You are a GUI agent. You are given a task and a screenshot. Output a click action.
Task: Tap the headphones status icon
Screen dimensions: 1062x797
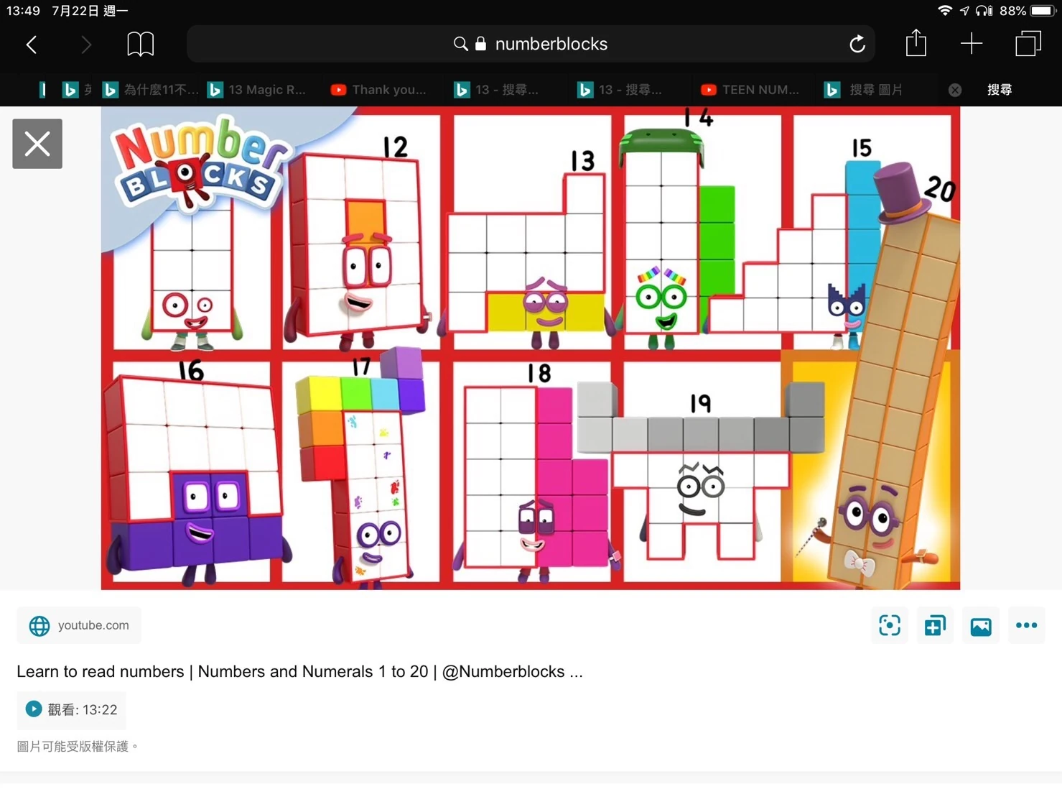click(x=984, y=11)
